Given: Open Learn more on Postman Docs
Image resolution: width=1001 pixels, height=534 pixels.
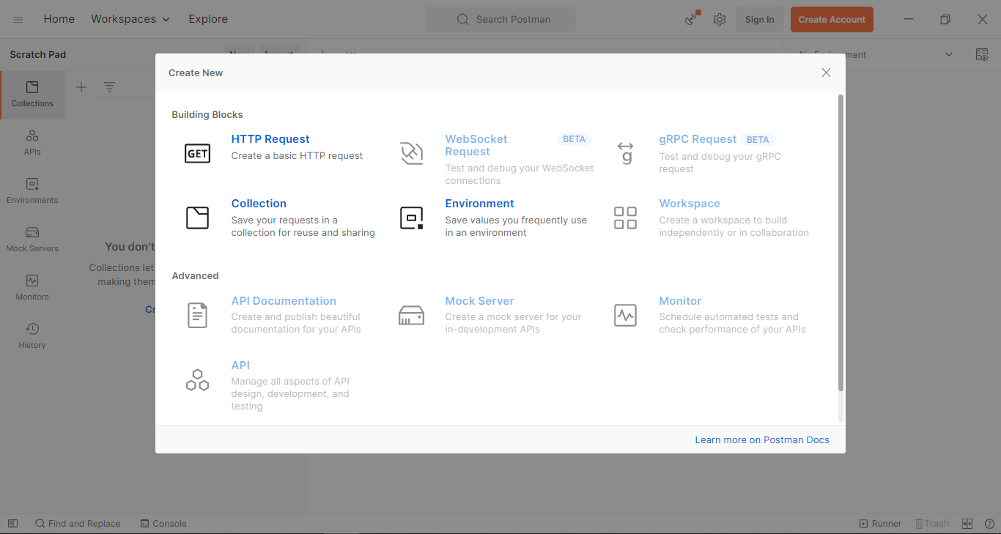Looking at the screenshot, I should (x=762, y=440).
